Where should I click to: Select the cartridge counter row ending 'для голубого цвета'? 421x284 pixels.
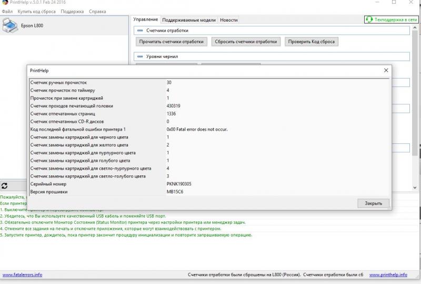pyautogui.click(x=209, y=161)
